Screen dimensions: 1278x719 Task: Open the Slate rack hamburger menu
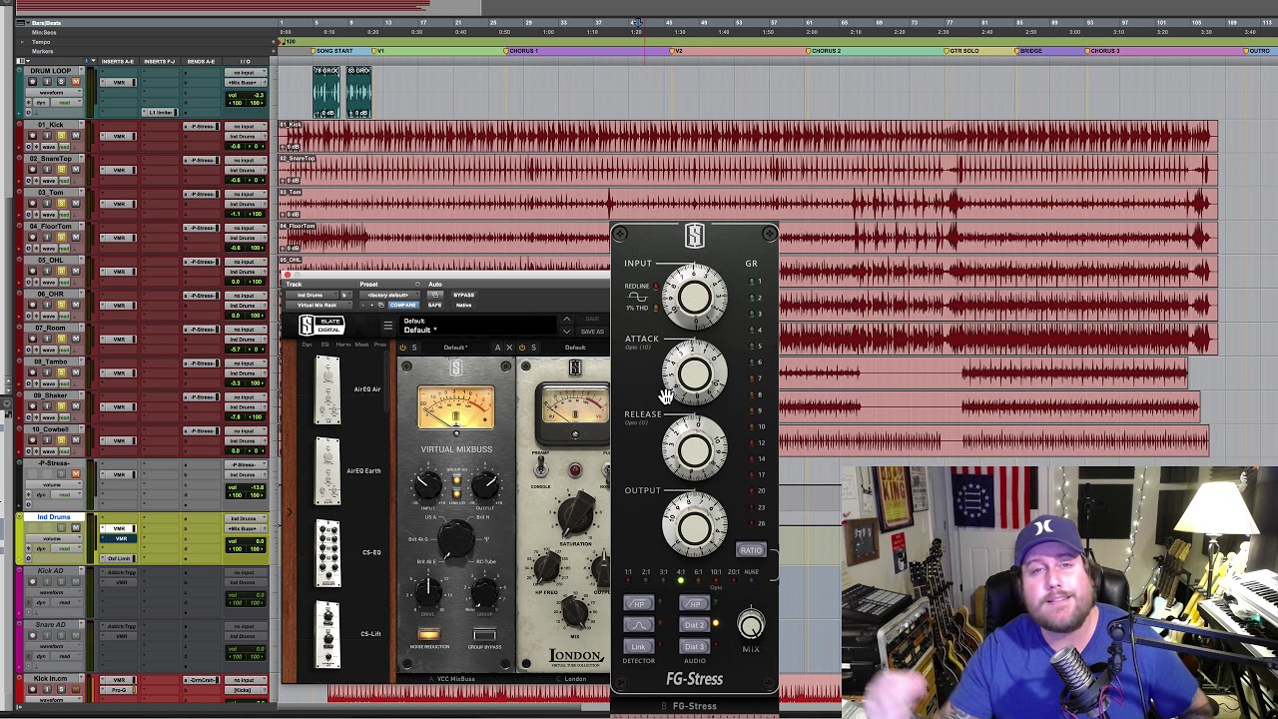coord(387,326)
